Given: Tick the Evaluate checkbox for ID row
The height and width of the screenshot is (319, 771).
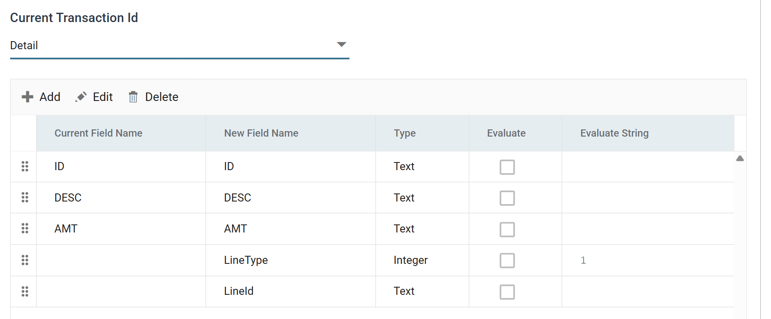Looking at the screenshot, I should click(x=507, y=167).
